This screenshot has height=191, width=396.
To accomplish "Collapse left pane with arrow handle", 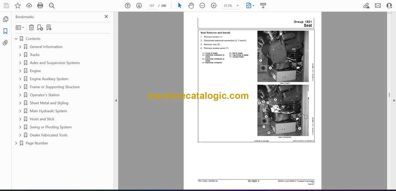I will 116,101.
